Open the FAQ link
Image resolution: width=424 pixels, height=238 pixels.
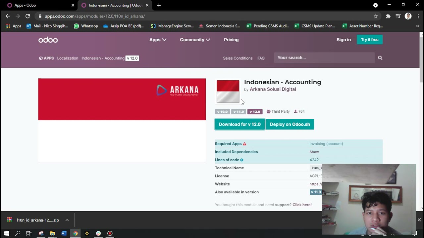point(261,58)
